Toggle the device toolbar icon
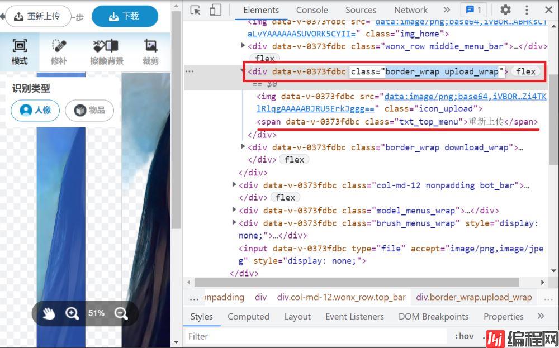This screenshot has width=559, height=348. click(215, 10)
